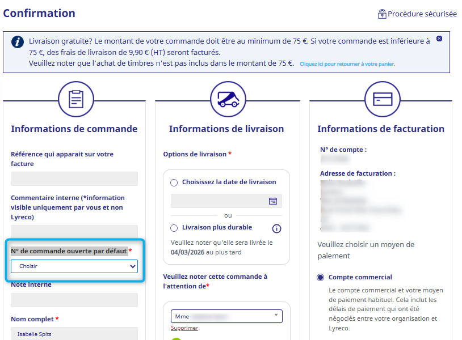Screen dimensions: 462x340
Task: Select the Choisissez la date de livraison option
Action: pos(174,182)
